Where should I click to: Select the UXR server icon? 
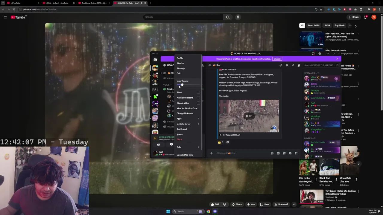155,104
